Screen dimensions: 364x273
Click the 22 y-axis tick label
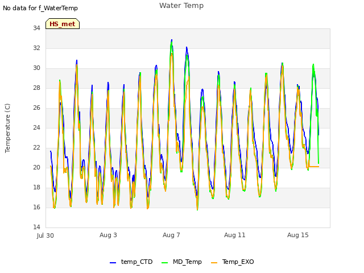36,148
